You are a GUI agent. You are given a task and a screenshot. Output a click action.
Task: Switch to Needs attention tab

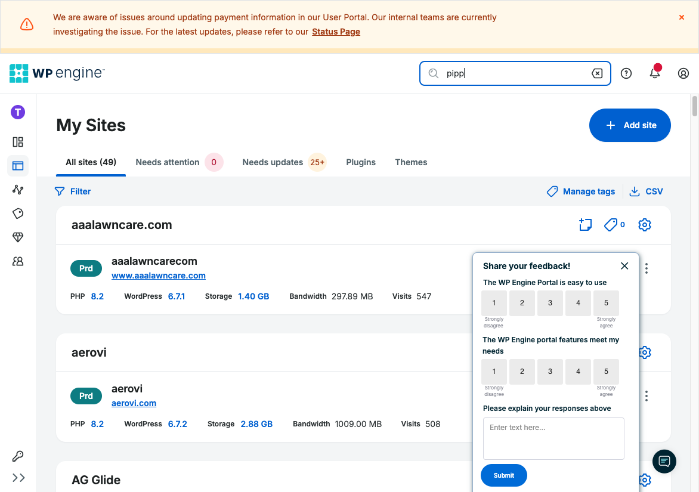pos(179,162)
